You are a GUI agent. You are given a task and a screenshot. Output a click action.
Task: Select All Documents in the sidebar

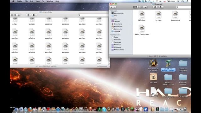click(117, 50)
